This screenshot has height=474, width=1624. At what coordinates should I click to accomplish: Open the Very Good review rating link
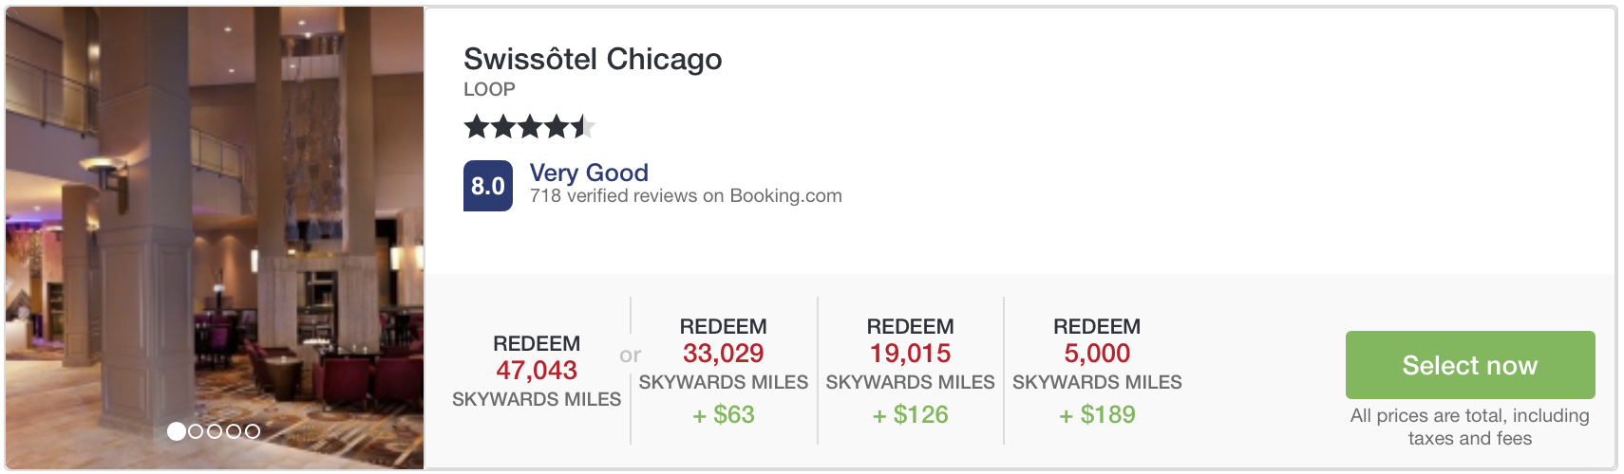589,173
